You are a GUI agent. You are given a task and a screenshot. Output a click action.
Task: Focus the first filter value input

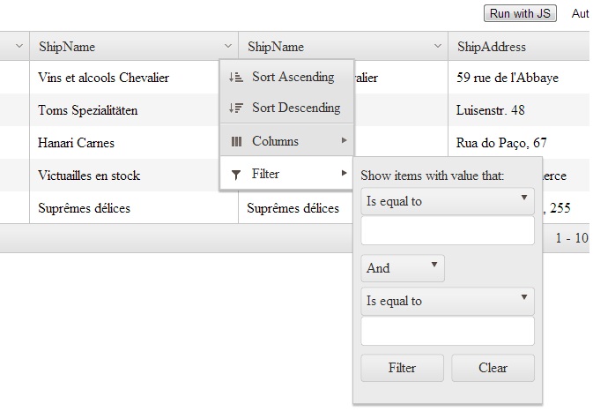(x=448, y=231)
